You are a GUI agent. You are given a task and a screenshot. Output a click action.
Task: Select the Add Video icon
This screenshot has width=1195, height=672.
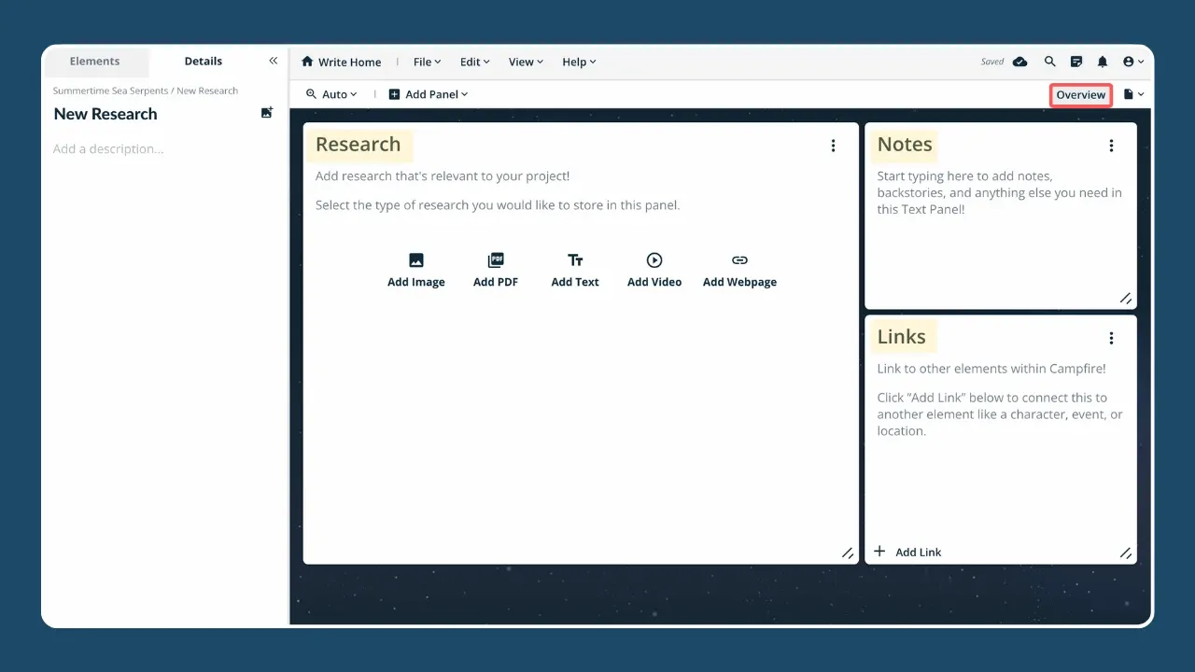[654, 259]
